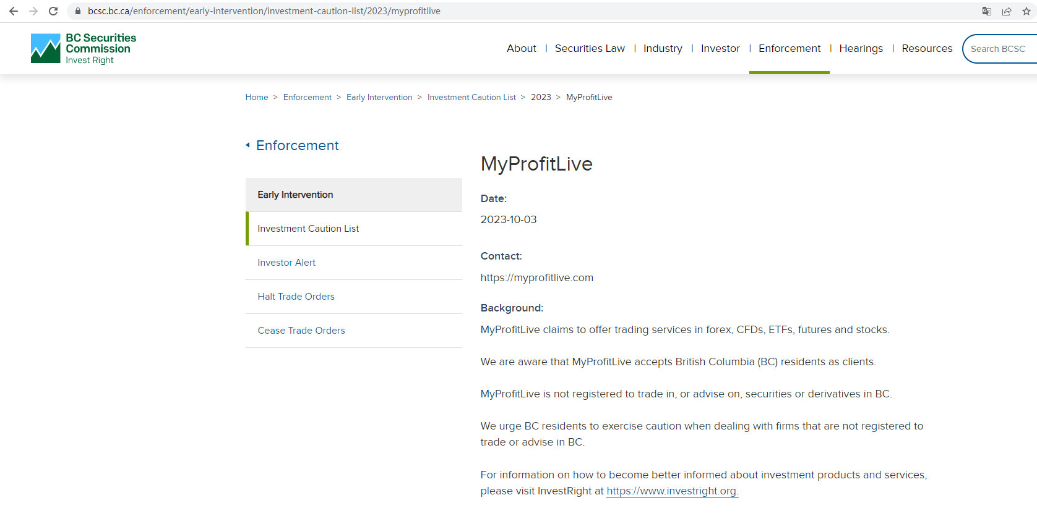Click the Search BCSC input field

coord(999,49)
